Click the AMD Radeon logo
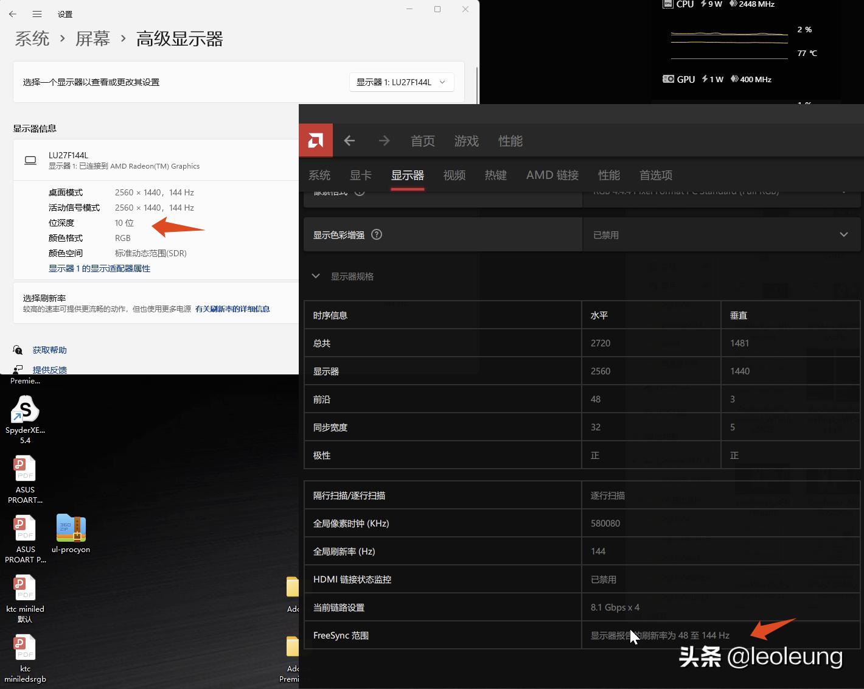Image resolution: width=864 pixels, height=689 pixels. [x=316, y=140]
